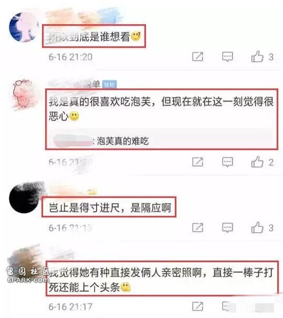
Task: Click the blue 铁粉 badge beside the username
Action: [x=109, y=84]
